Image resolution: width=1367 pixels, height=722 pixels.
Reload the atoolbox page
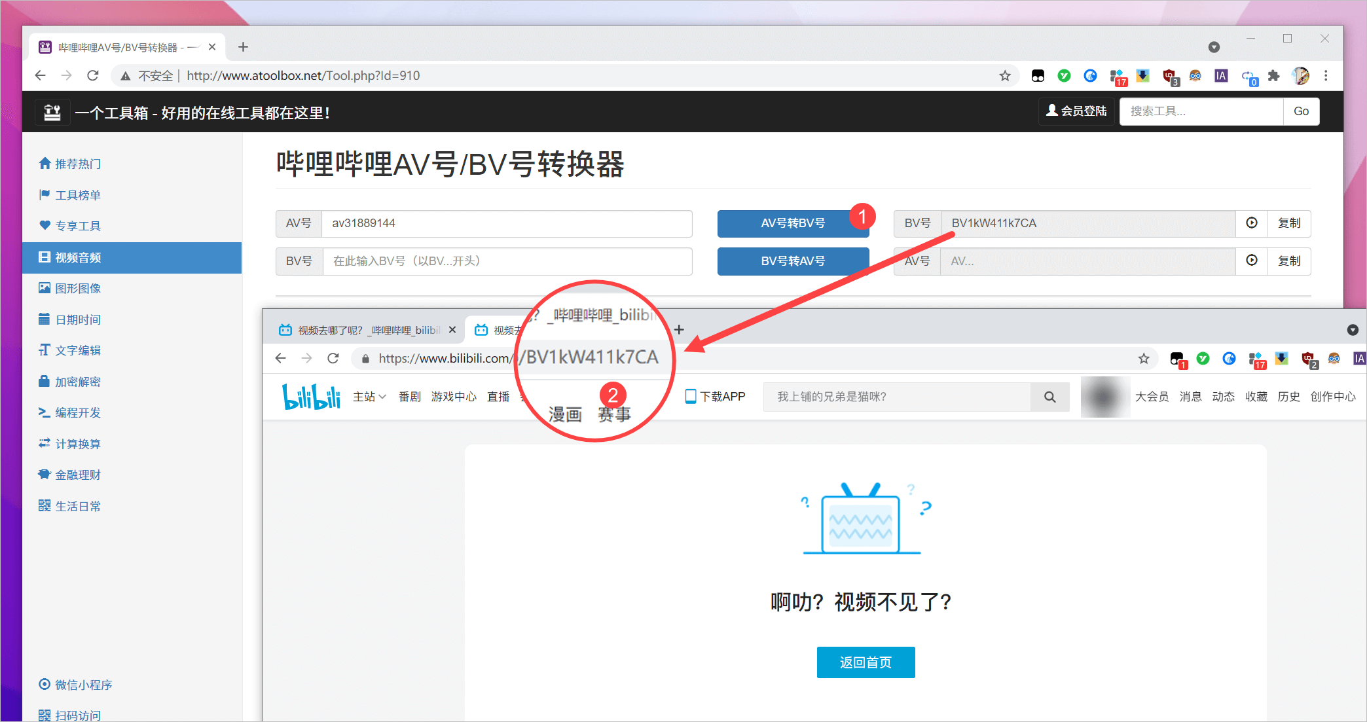[93, 76]
